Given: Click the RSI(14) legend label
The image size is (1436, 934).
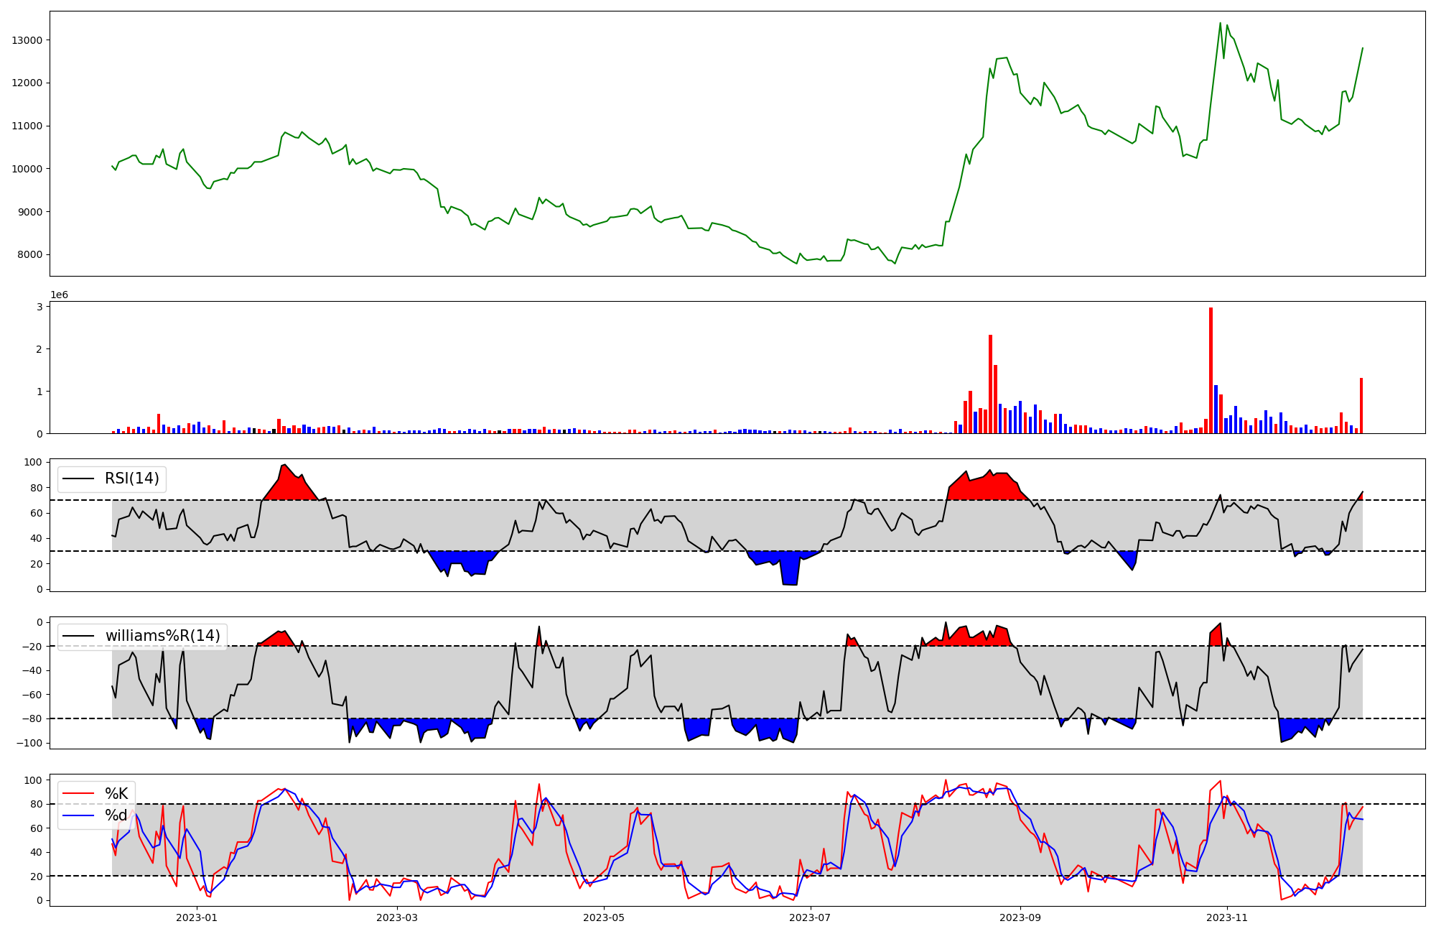Looking at the screenshot, I should pos(132,478).
